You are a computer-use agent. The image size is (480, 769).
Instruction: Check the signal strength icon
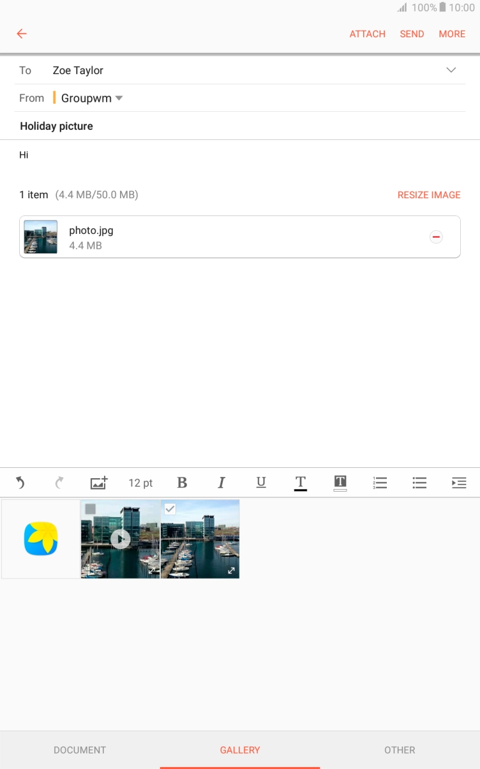tap(402, 8)
